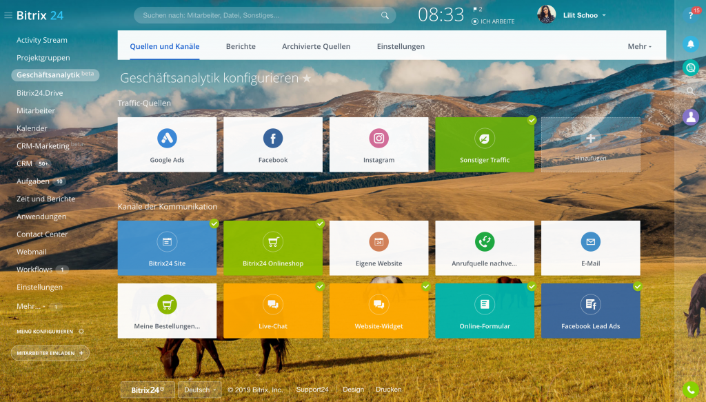Click the checkmark on Live-Chat tile
The image size is (706, 402).
point(320,286)
